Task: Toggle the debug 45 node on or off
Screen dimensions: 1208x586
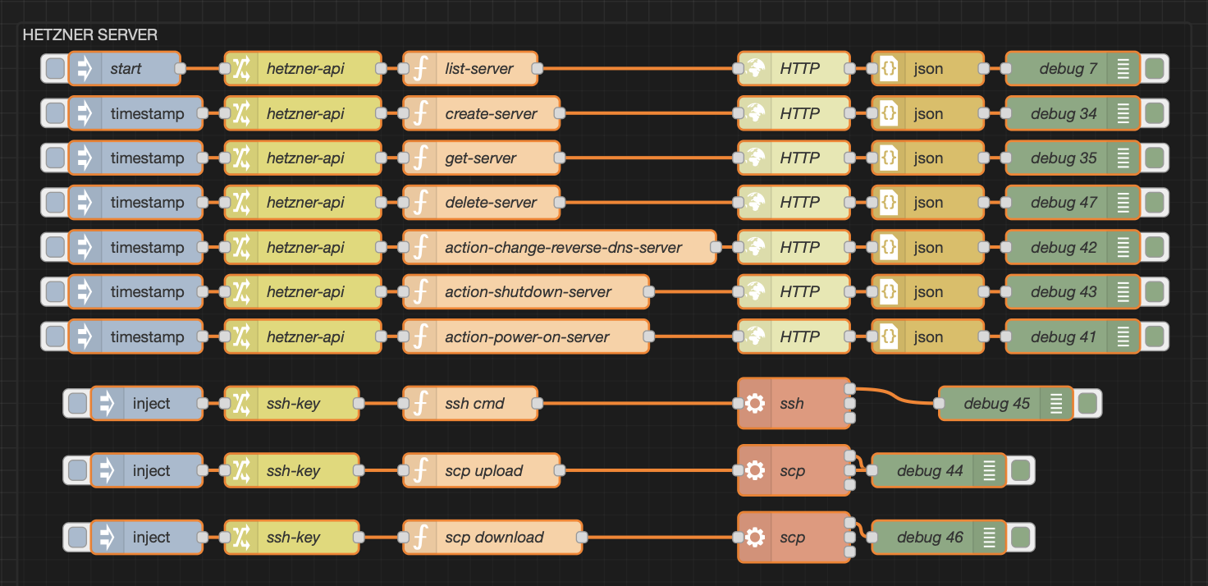Action: pos(1087,403)
